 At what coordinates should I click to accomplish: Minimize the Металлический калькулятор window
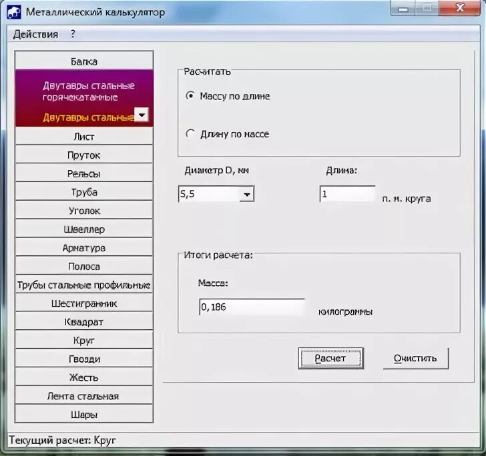pos(403,9)
